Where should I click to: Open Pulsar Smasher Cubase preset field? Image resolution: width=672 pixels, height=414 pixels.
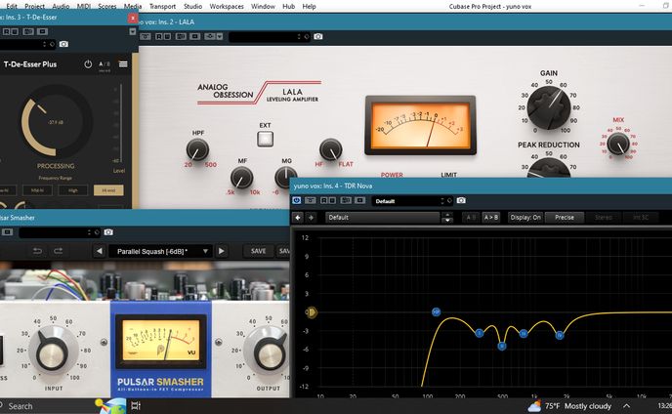(60, 232)
